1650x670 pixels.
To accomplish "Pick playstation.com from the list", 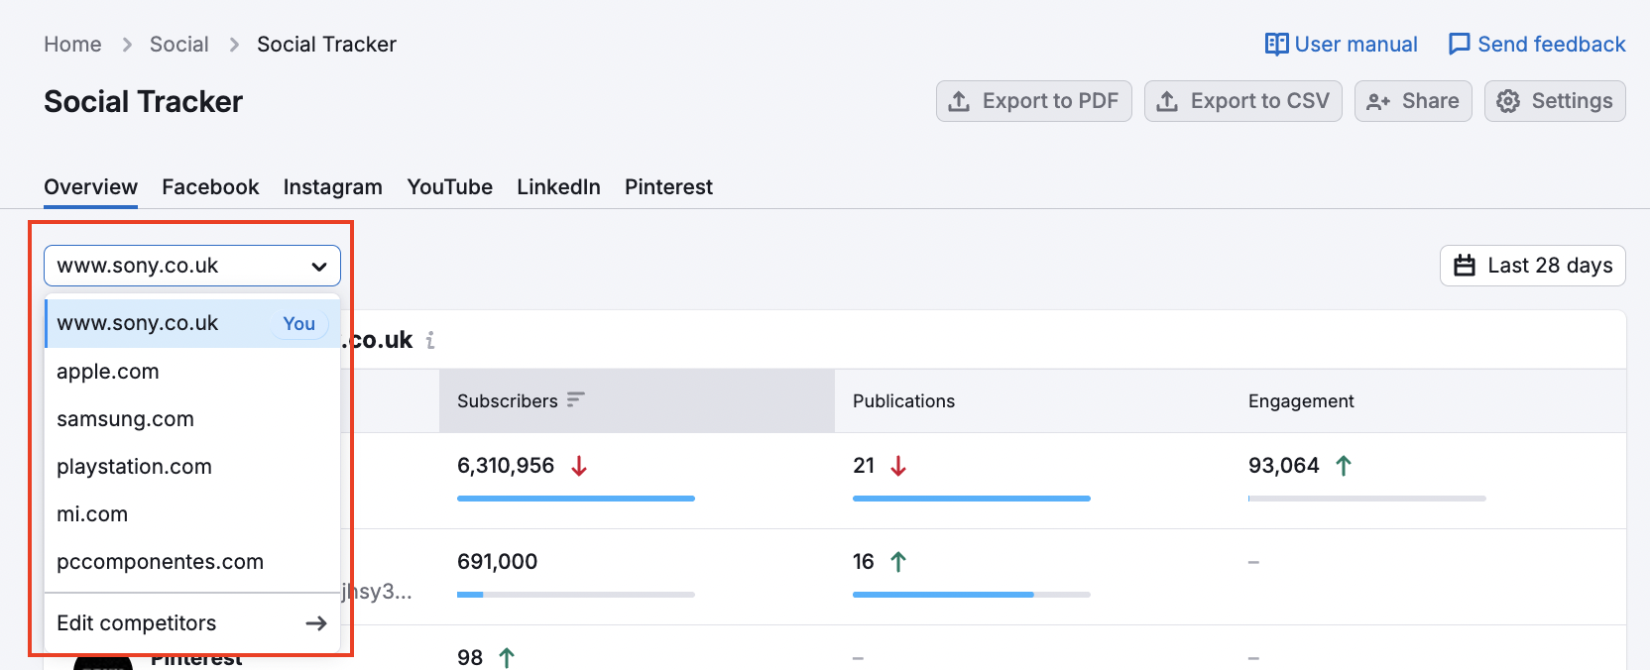I will (134, 467).
